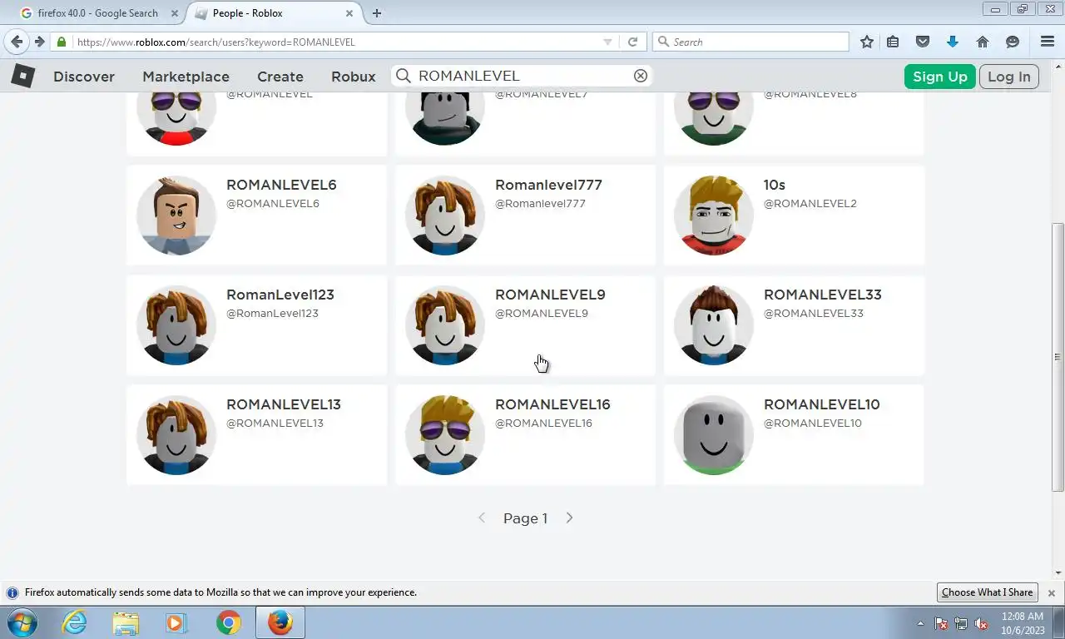Open Firefox Hello chat icon

(x=1013, y=42)
